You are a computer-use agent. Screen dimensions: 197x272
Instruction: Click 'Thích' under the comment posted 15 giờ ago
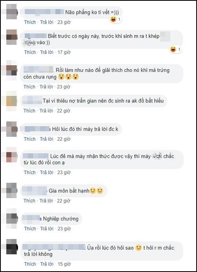click(x=30, y=264)
